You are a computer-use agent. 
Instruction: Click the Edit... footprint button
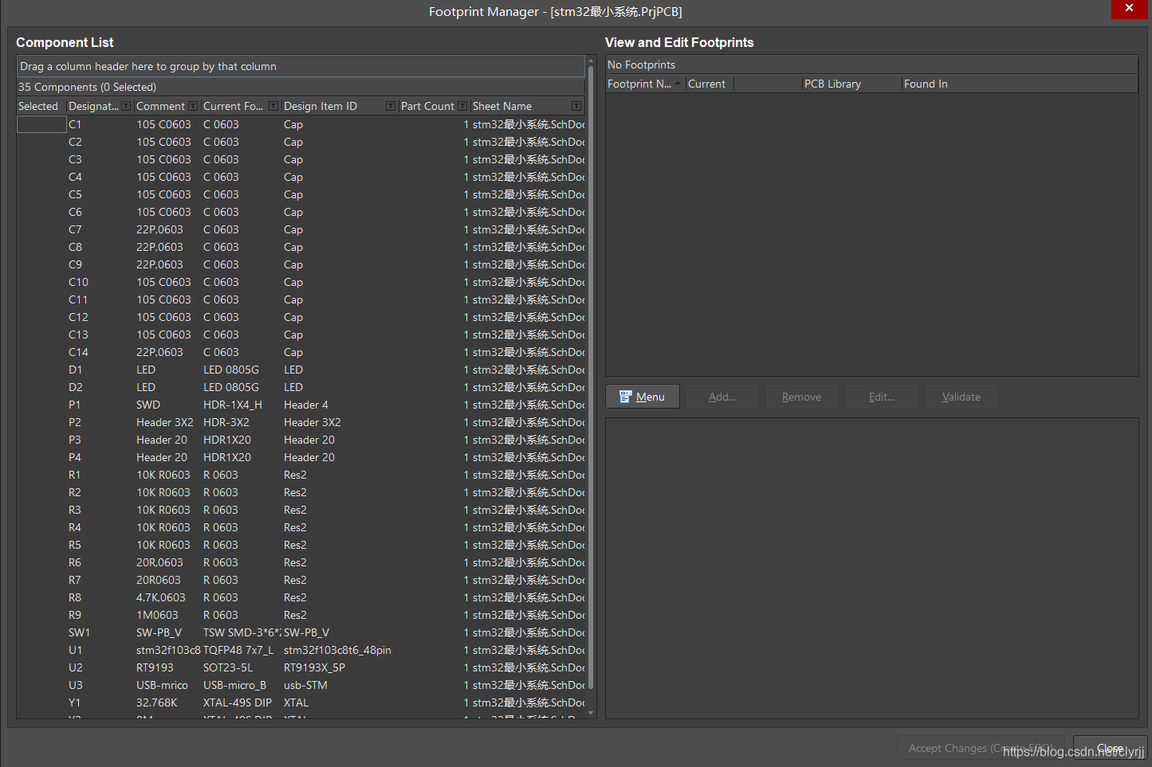click(x=881, y=397)
